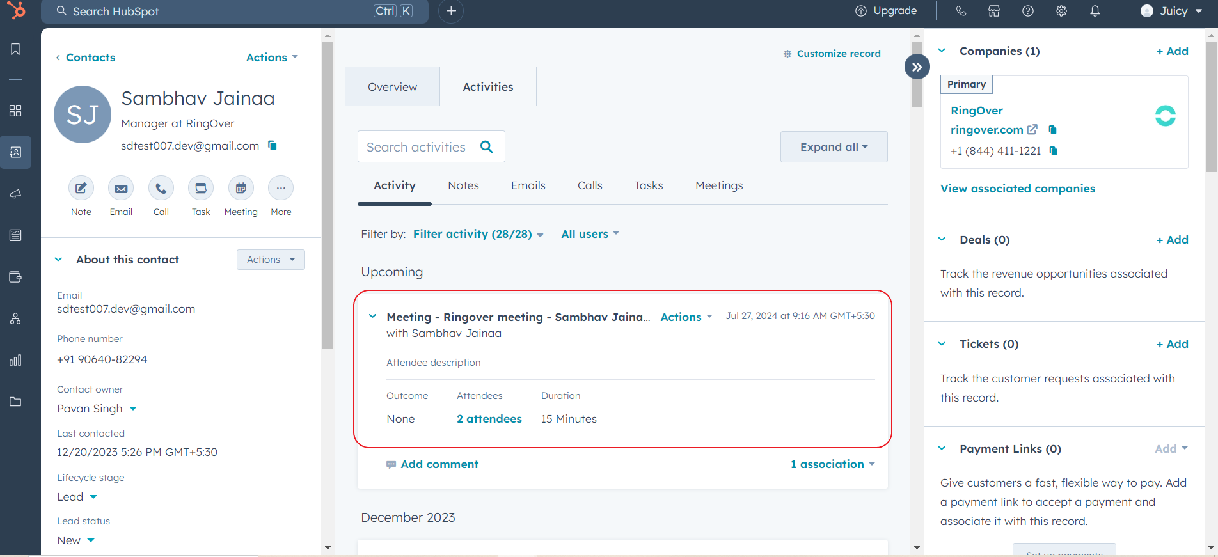Click 2 attendees link
Image resolution: width=1218 pixels, height=557 pixels.
click(x=489, y=419)
